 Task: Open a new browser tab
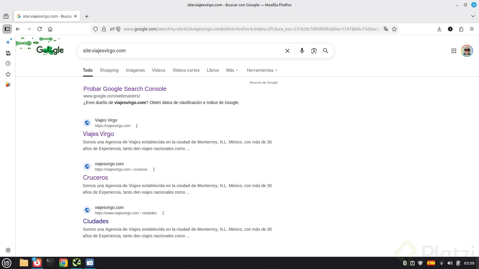87,16
